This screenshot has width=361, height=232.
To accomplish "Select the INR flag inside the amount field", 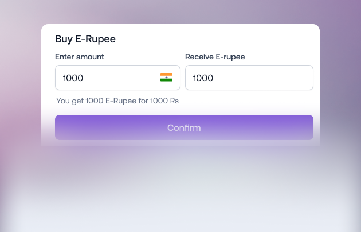I will [166, 77].
